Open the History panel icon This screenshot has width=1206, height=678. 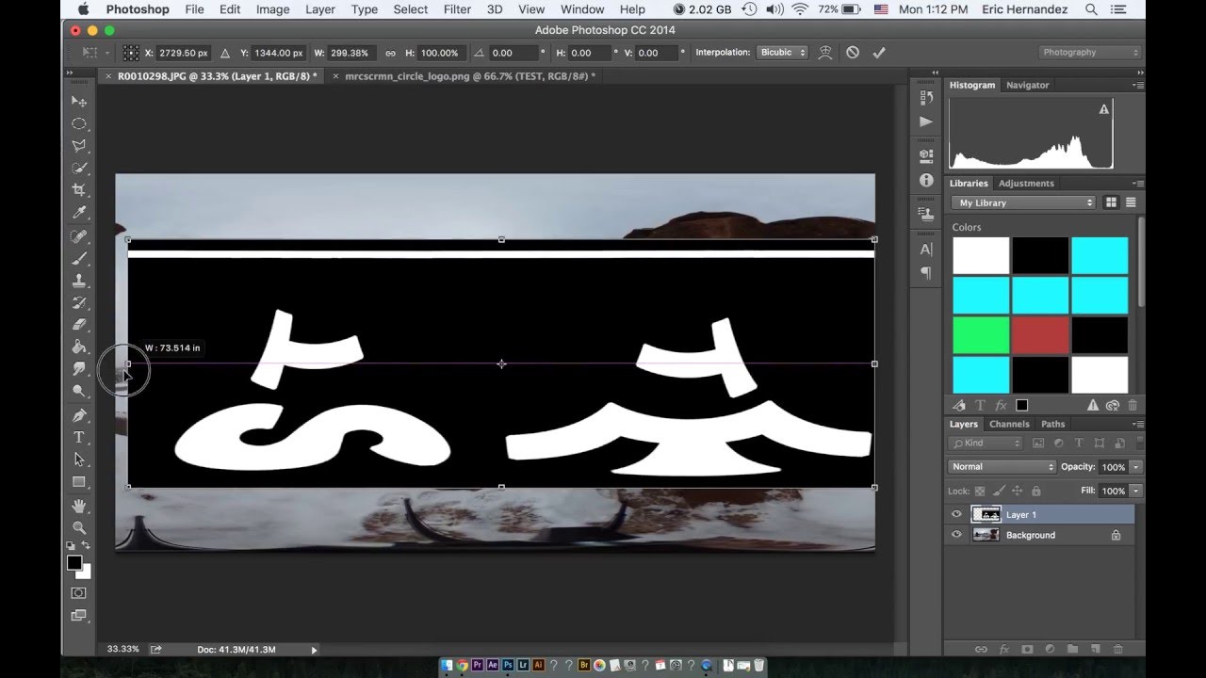click(926, 98)
